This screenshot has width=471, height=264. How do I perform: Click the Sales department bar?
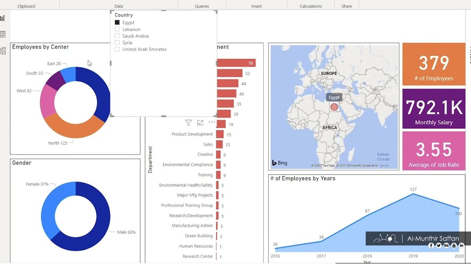coord(220,144)
